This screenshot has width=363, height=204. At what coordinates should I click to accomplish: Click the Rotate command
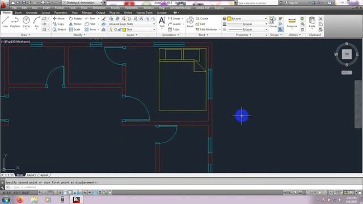(75, 19)
